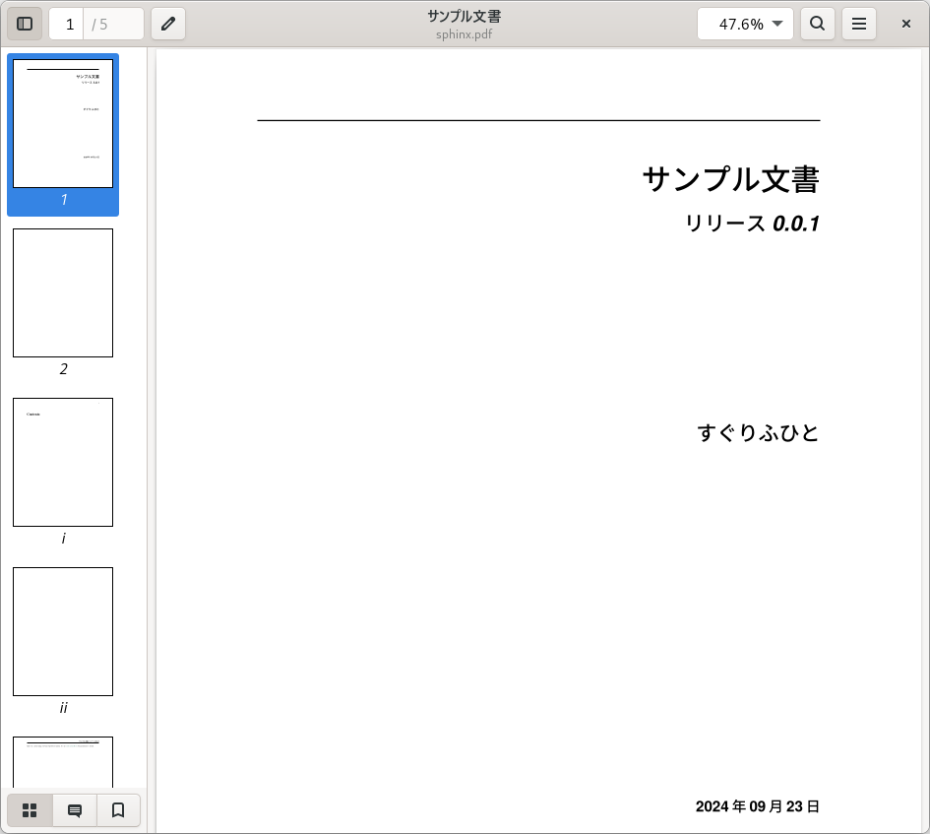This screenshot has height=834, width=930.
Task: Switch sidebar to annotations view
Action: [x=75, y=810]
